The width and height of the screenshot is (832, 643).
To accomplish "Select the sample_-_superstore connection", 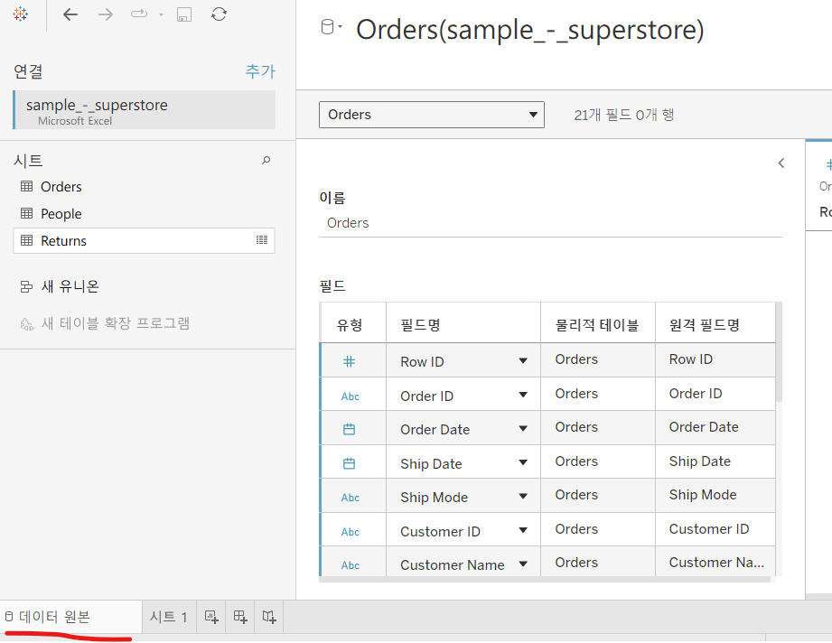I will pos(145,110).
